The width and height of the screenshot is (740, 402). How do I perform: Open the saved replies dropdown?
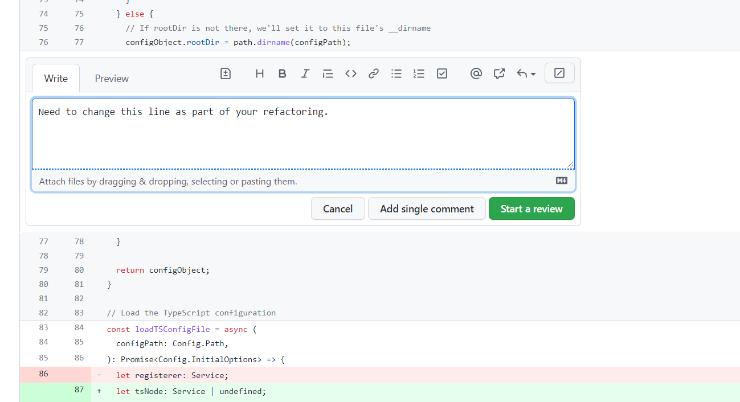[526, 73]
